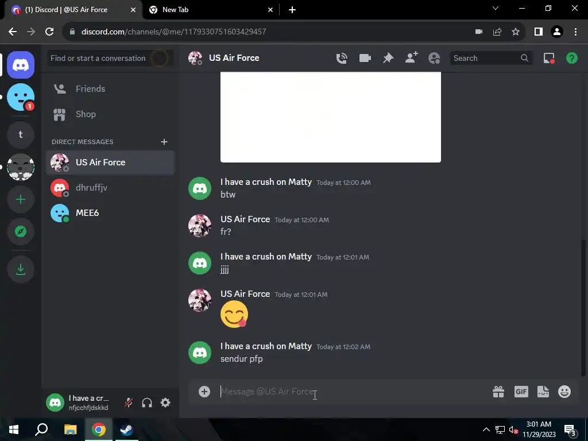Add friends to this DM
588x441 pixels.
click(411, 58)
